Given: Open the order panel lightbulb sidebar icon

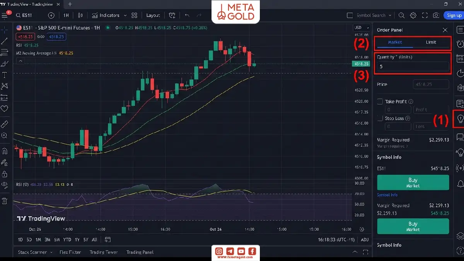Looking at the screenshot, I should tap(460, 119).
